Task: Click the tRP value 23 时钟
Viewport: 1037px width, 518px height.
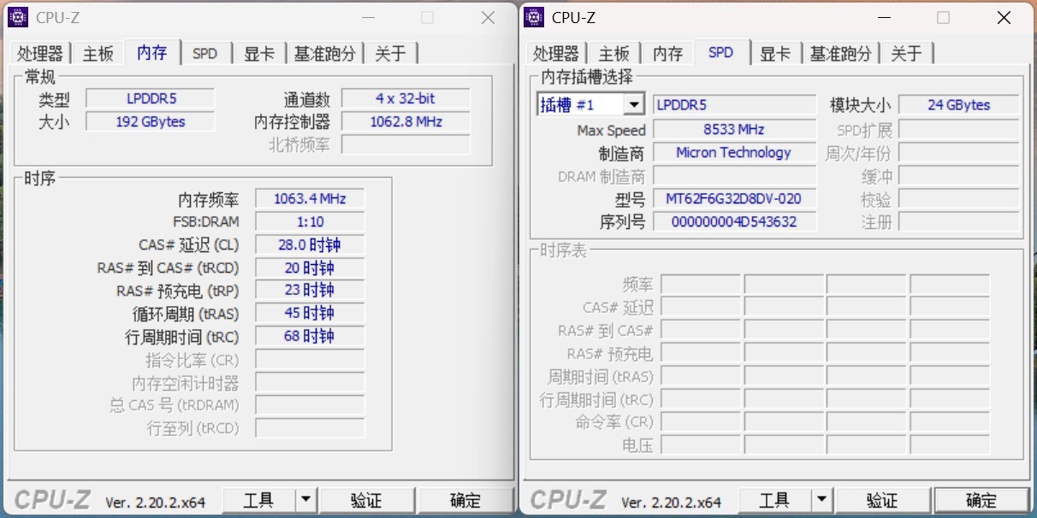Action: pos(310,291)
